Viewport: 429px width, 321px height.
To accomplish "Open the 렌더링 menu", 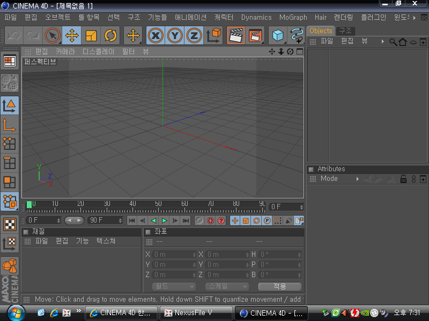I will pyautogui.click(x=343, y=18).
